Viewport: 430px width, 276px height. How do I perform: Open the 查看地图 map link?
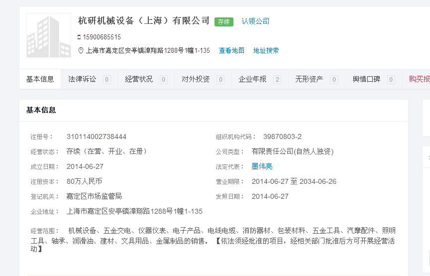[231, 50]
